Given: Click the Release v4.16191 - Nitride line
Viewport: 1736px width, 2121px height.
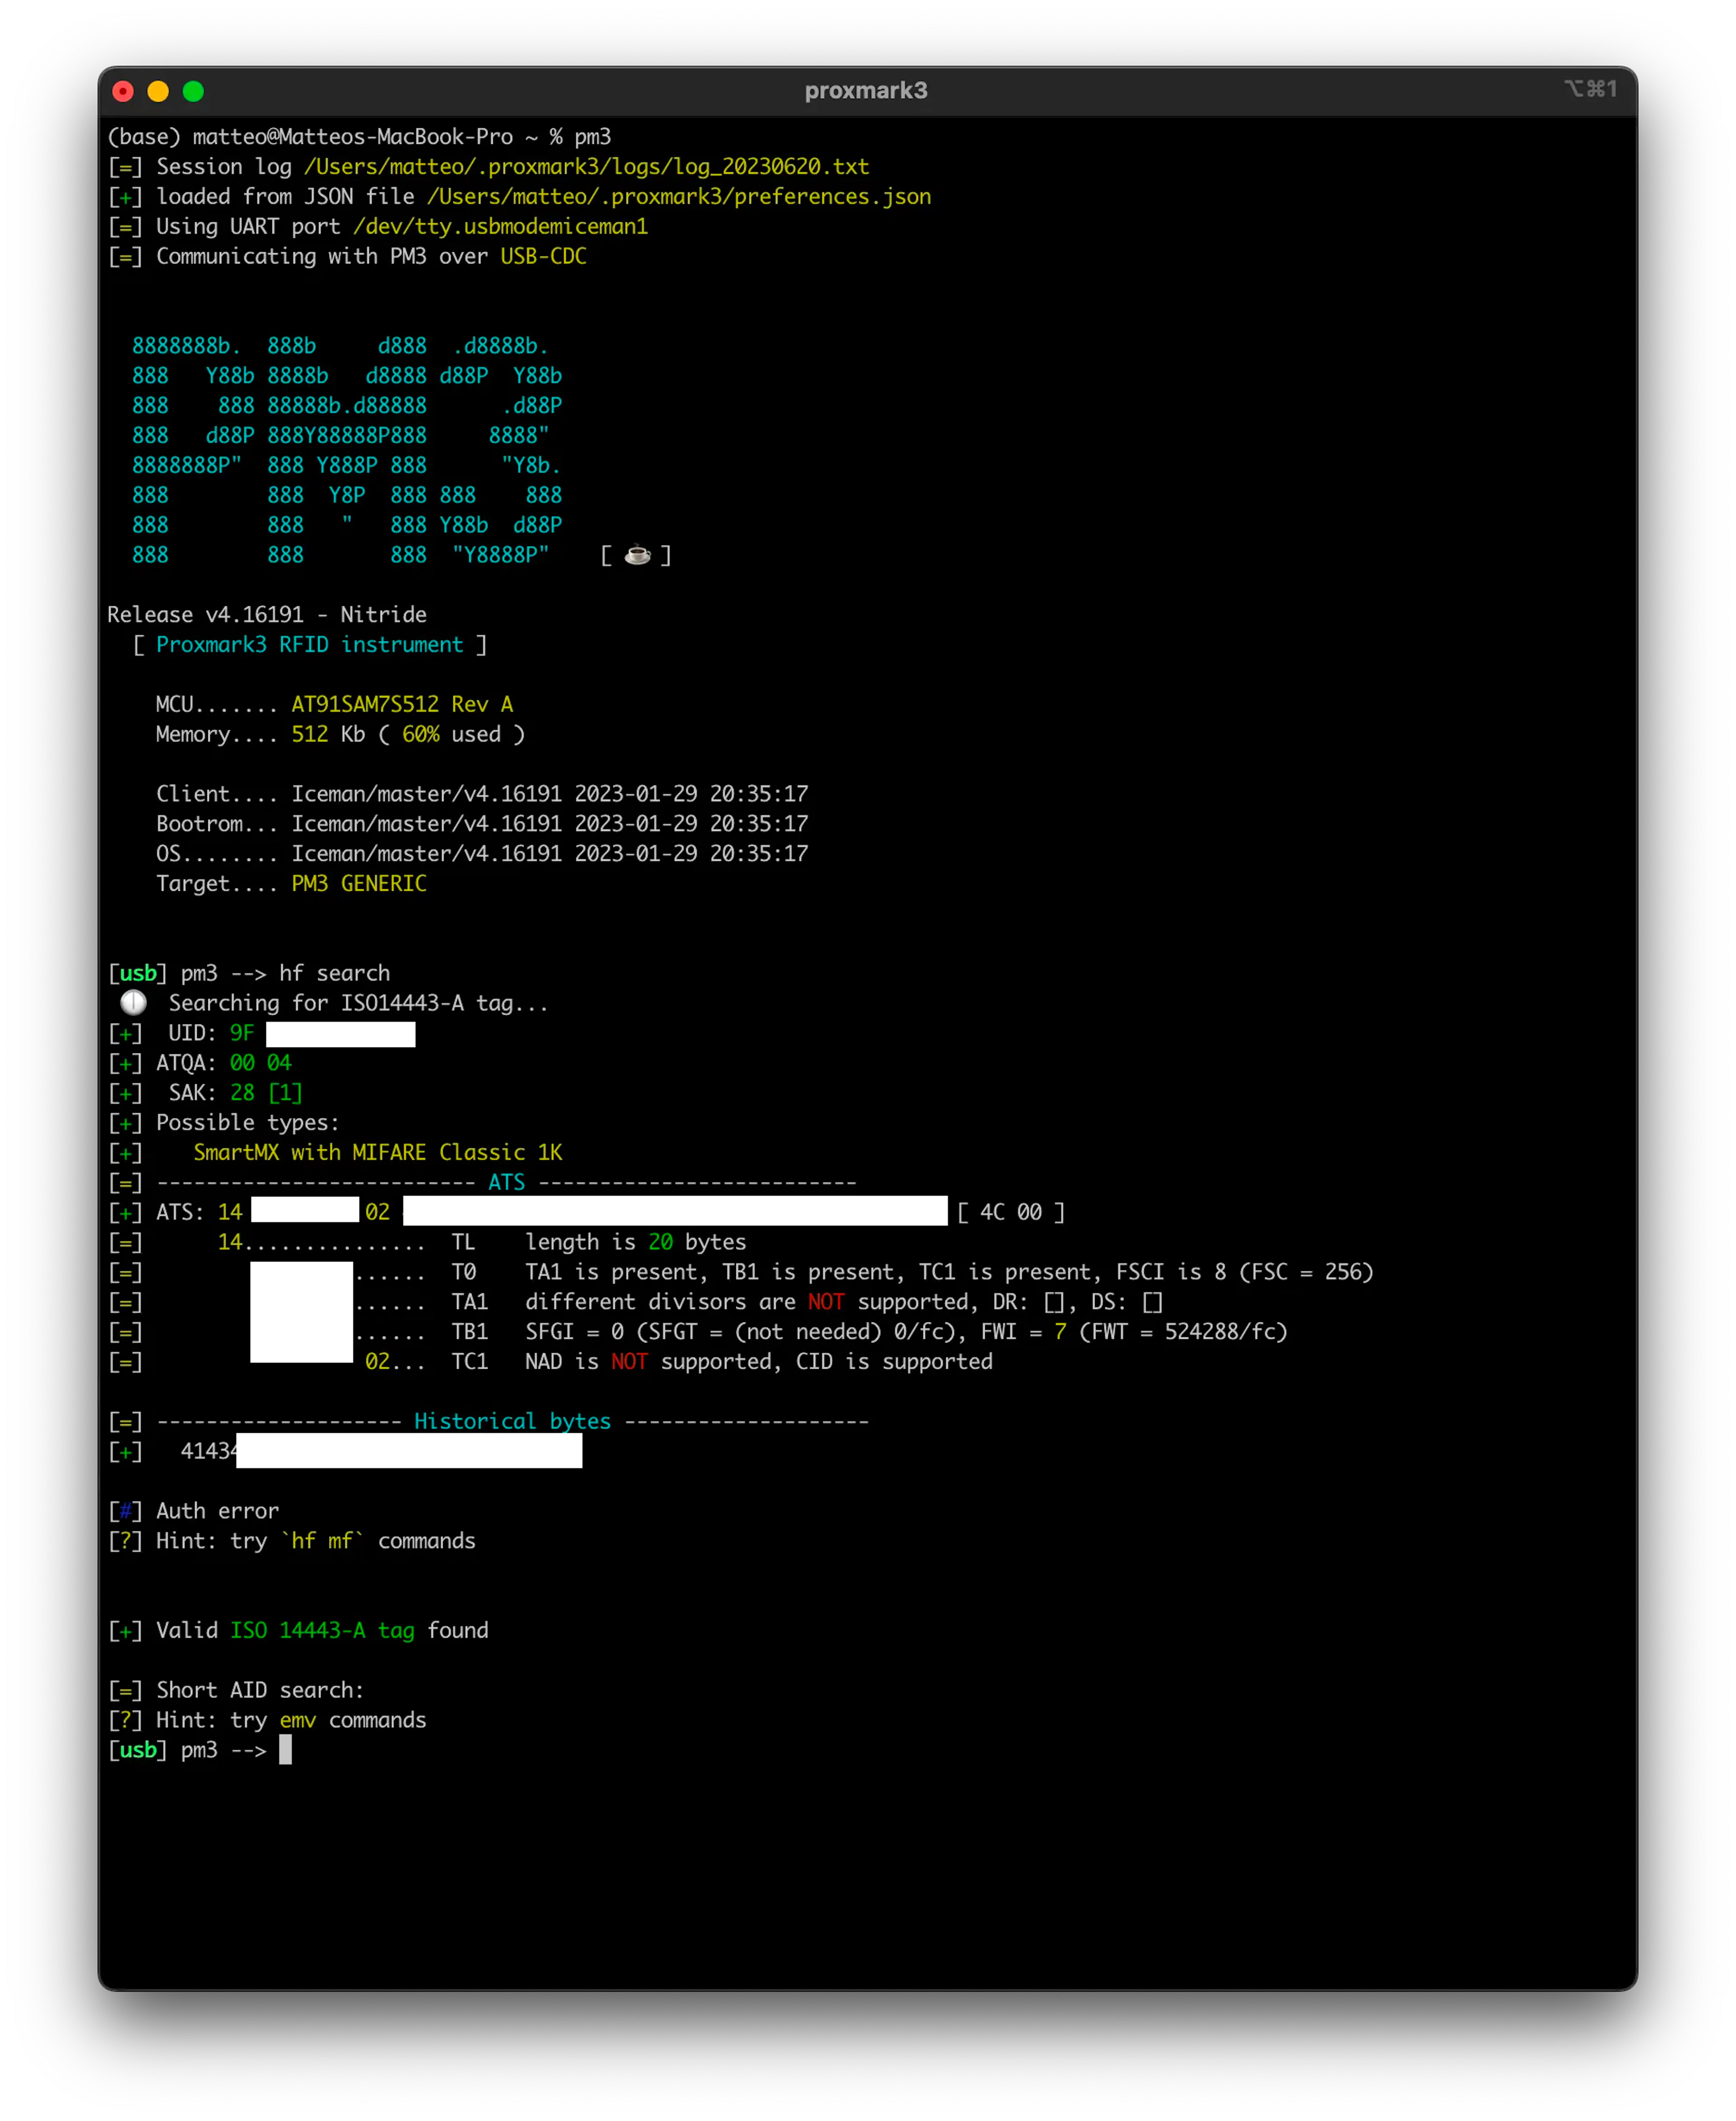Looking at the screenshot, I should 267,615.
